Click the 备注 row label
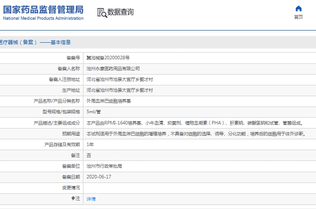The height and width of the screenshot is (209, 316). tap(75, 156)
